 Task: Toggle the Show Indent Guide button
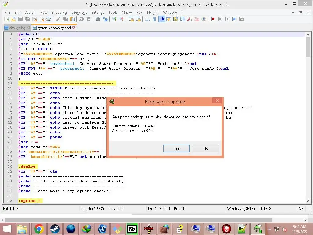(162, 19)
